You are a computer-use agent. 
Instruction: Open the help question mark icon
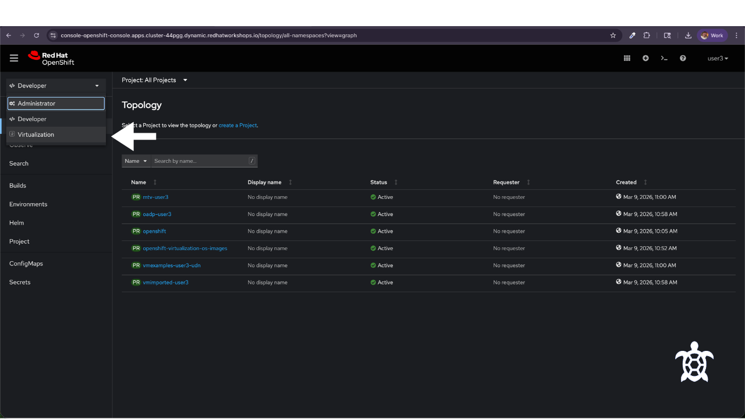[683, 58]
